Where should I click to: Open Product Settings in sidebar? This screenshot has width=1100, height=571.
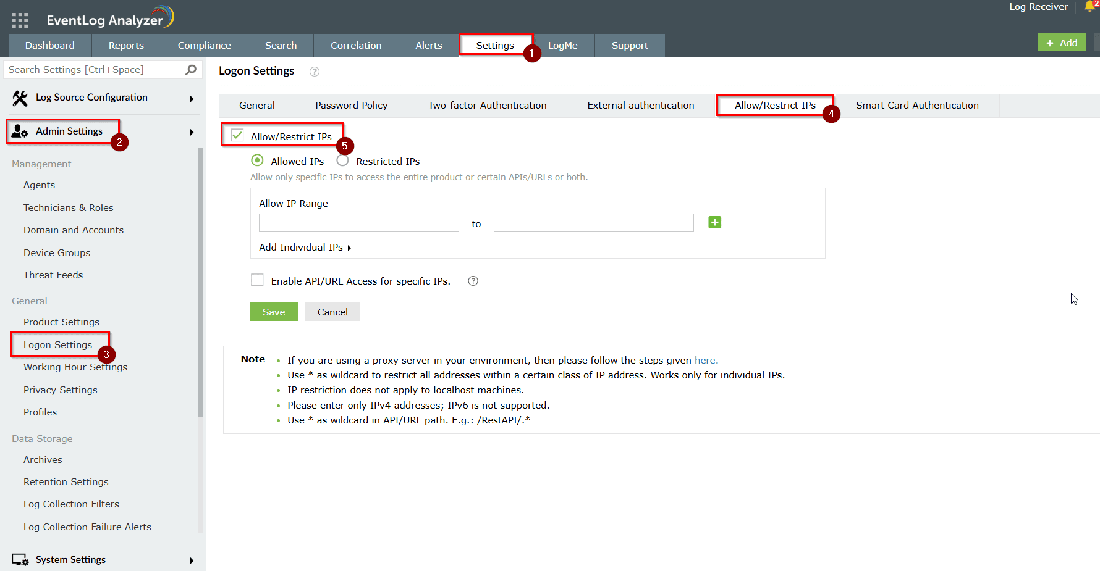62,322
